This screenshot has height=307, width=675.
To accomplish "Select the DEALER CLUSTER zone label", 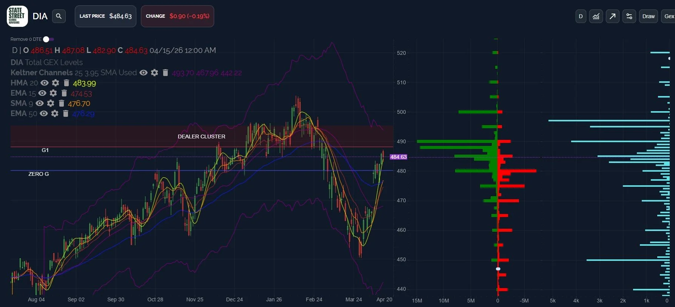I will [x=201, y=136].
